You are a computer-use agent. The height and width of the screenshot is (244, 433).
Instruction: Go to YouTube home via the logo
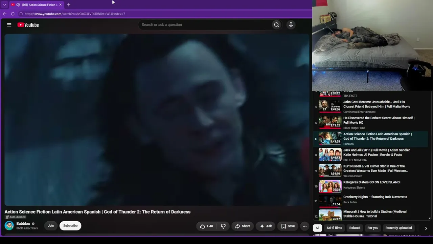[28, 25]
